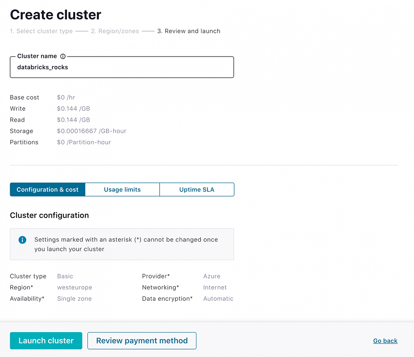Image resolution: width=414 pixels, height=357 pixels.
Task: Click the blue info icon in asterisk notice
Action: pyautogui.click(x=22, y=240)
